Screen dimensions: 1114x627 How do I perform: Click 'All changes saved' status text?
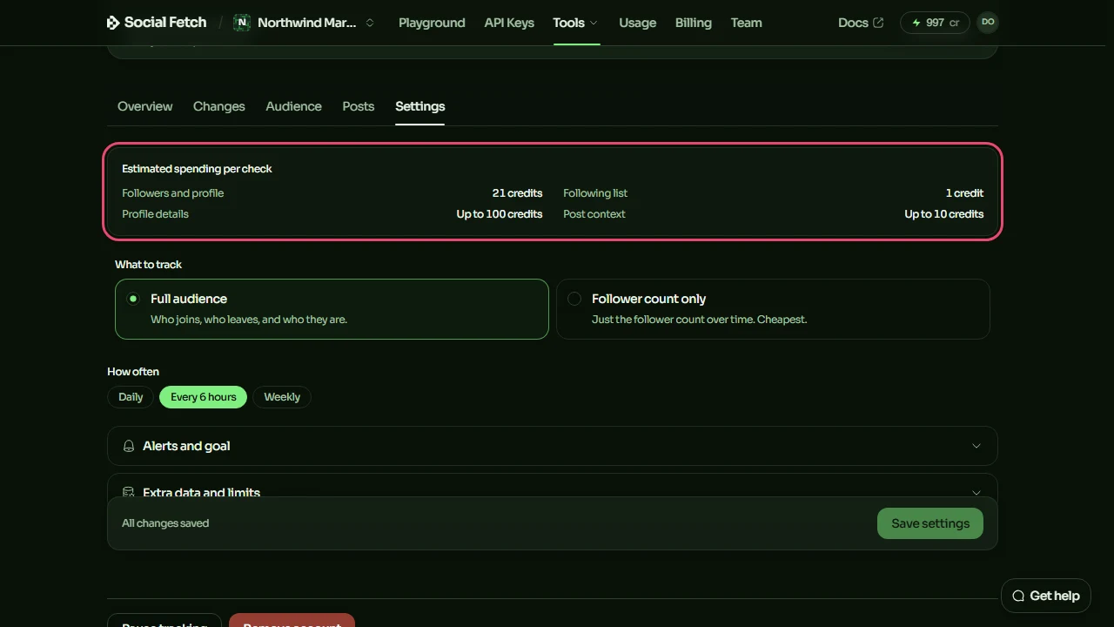pos(165,523)
